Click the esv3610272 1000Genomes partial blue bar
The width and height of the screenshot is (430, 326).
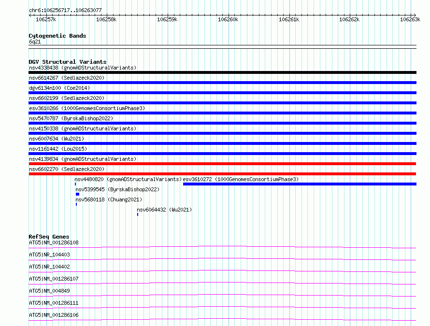(300, 184)
